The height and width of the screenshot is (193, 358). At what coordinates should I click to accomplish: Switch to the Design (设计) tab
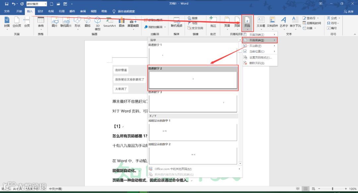pyautogui.click(x=40, y=11)
